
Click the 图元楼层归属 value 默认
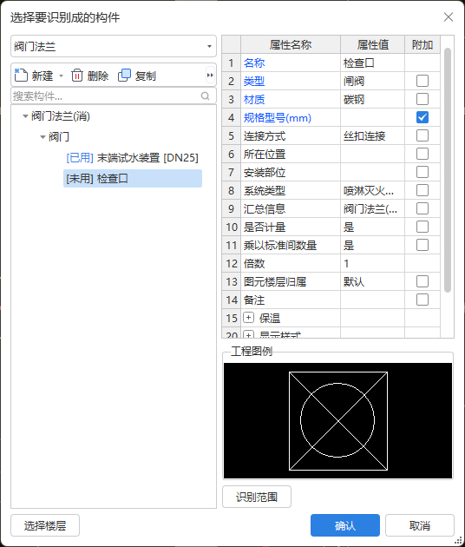coord(372,281)
